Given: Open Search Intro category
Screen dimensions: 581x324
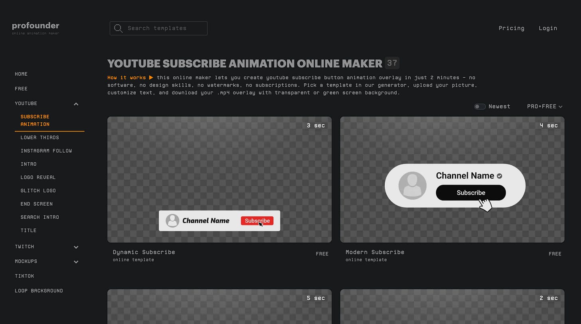Looking at the screenshot, I should click(40, 217).
